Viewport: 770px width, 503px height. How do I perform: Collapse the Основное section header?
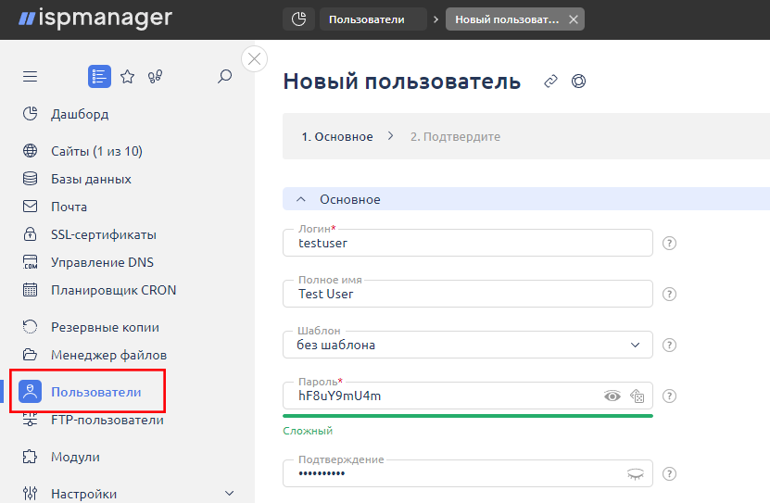coord(526,199)
